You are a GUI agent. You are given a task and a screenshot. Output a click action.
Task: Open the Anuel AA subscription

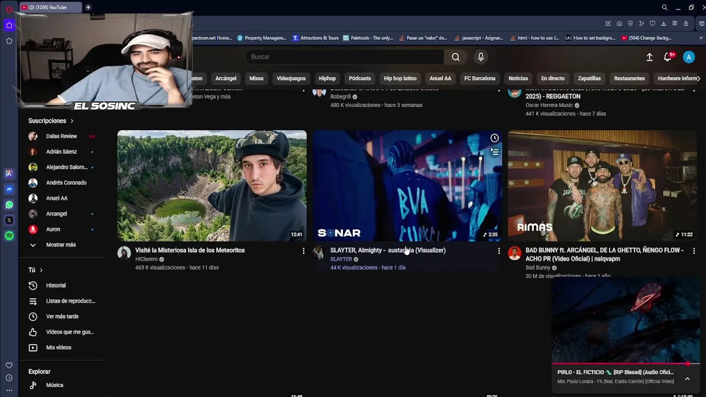[57, 198]
